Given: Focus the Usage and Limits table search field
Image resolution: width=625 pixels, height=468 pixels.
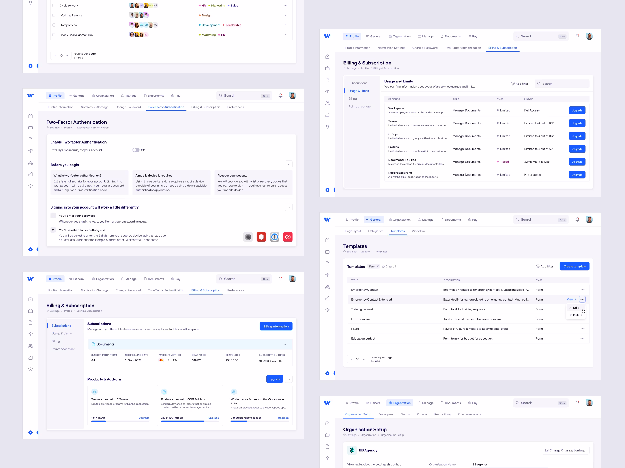Looking at the screenshot, I should click(562, 84).
